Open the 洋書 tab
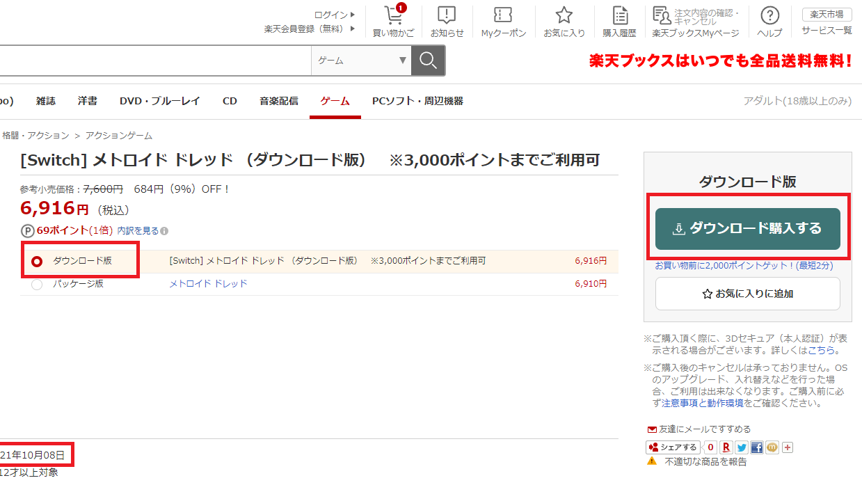This screenshot has width=862, height=485. click(x=88, y=101)
